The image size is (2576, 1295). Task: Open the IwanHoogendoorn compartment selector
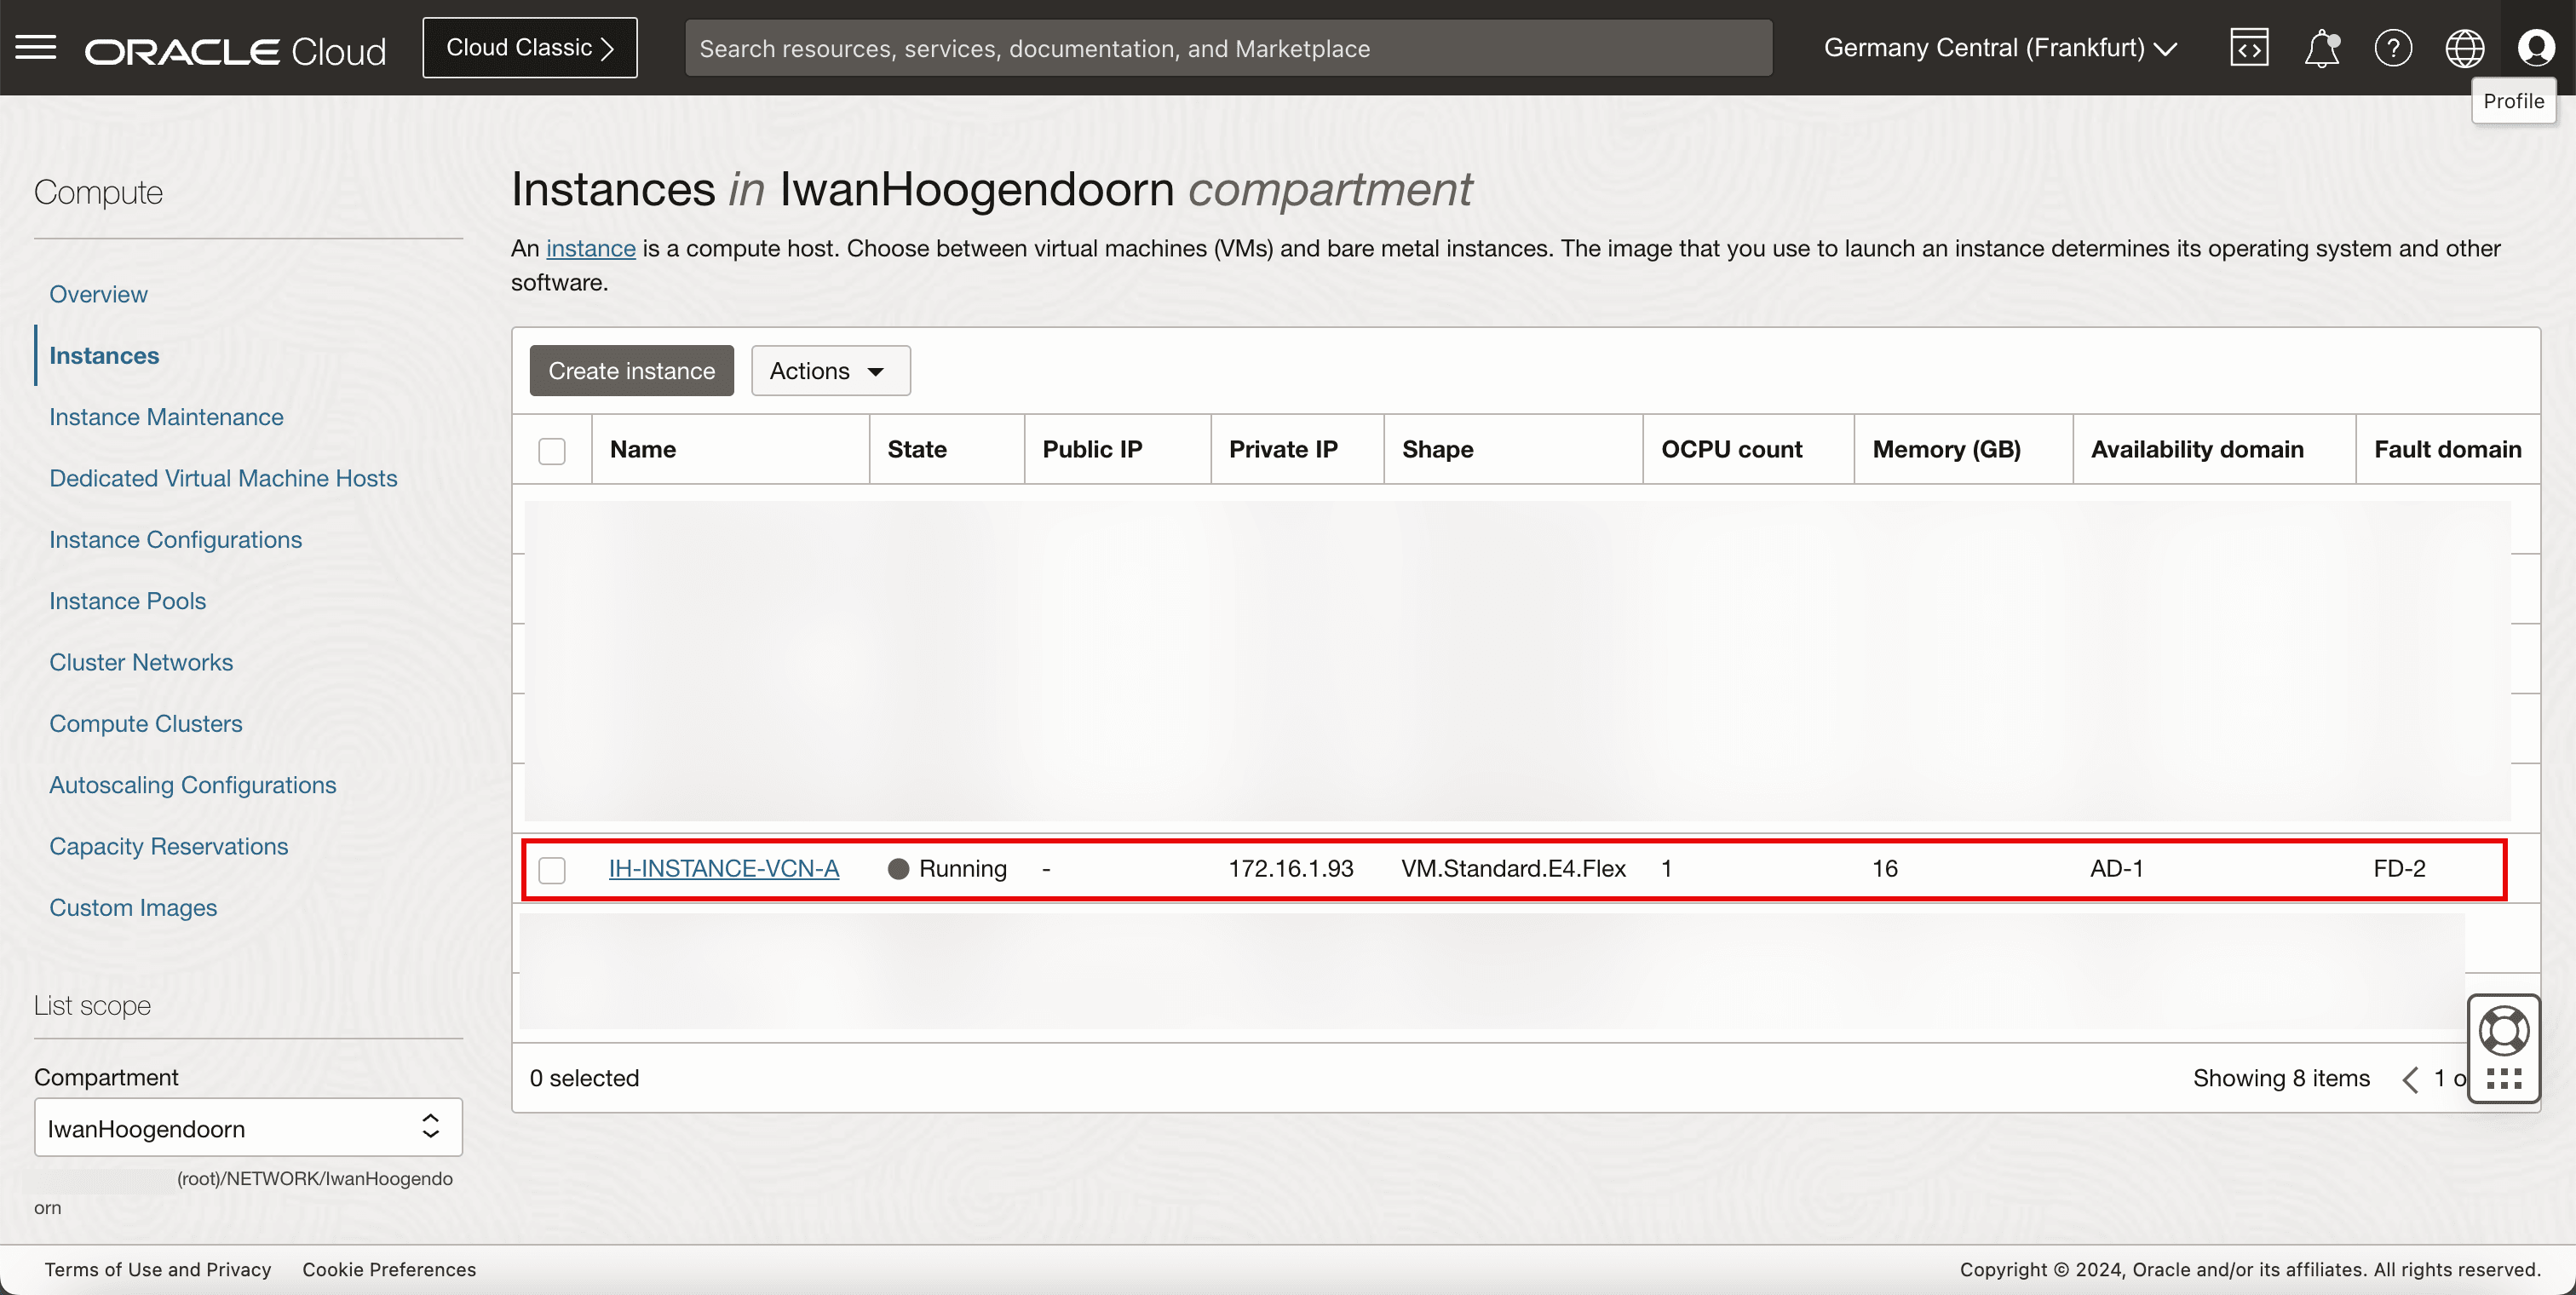pos(248,1128)
